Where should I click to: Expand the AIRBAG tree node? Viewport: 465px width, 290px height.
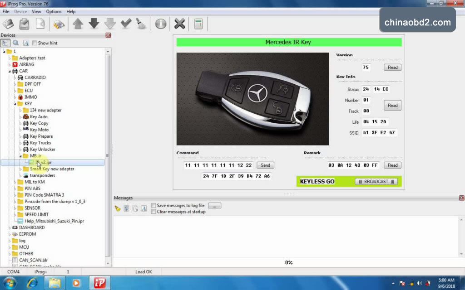[10, 64]
